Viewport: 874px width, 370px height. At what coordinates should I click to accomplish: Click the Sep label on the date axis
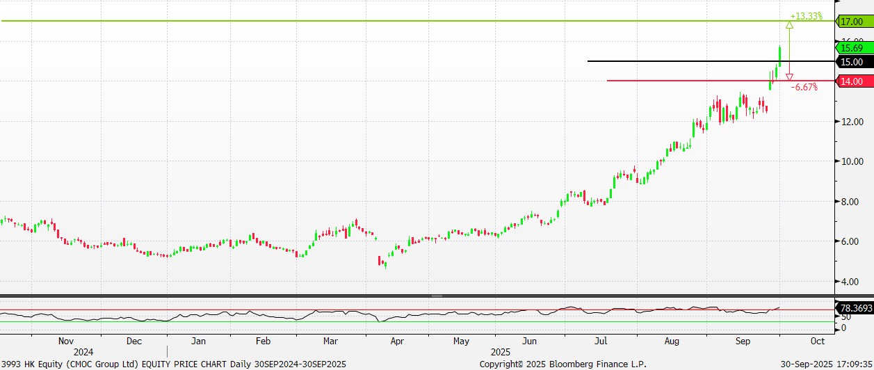pyautogui.click(x=743, y=341)
